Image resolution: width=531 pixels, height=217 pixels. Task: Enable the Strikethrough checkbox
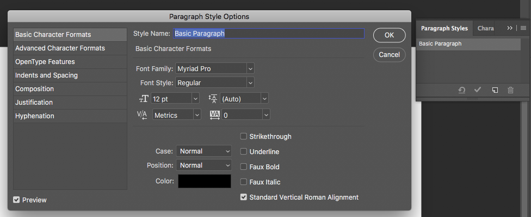(244, 137)
